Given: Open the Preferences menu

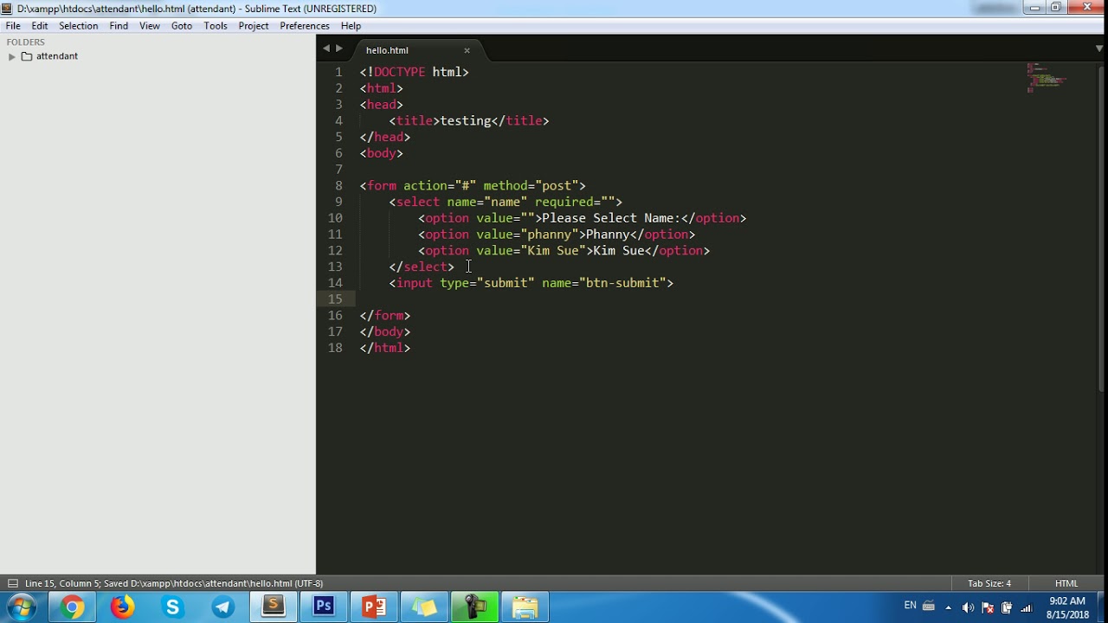Looking at the screenshot, I should (305, 26).
